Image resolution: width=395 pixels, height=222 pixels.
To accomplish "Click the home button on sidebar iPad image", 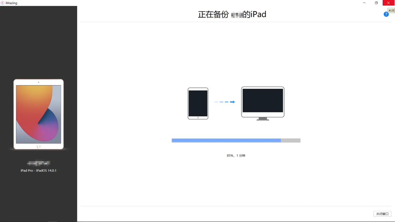I will coord(38,147).
